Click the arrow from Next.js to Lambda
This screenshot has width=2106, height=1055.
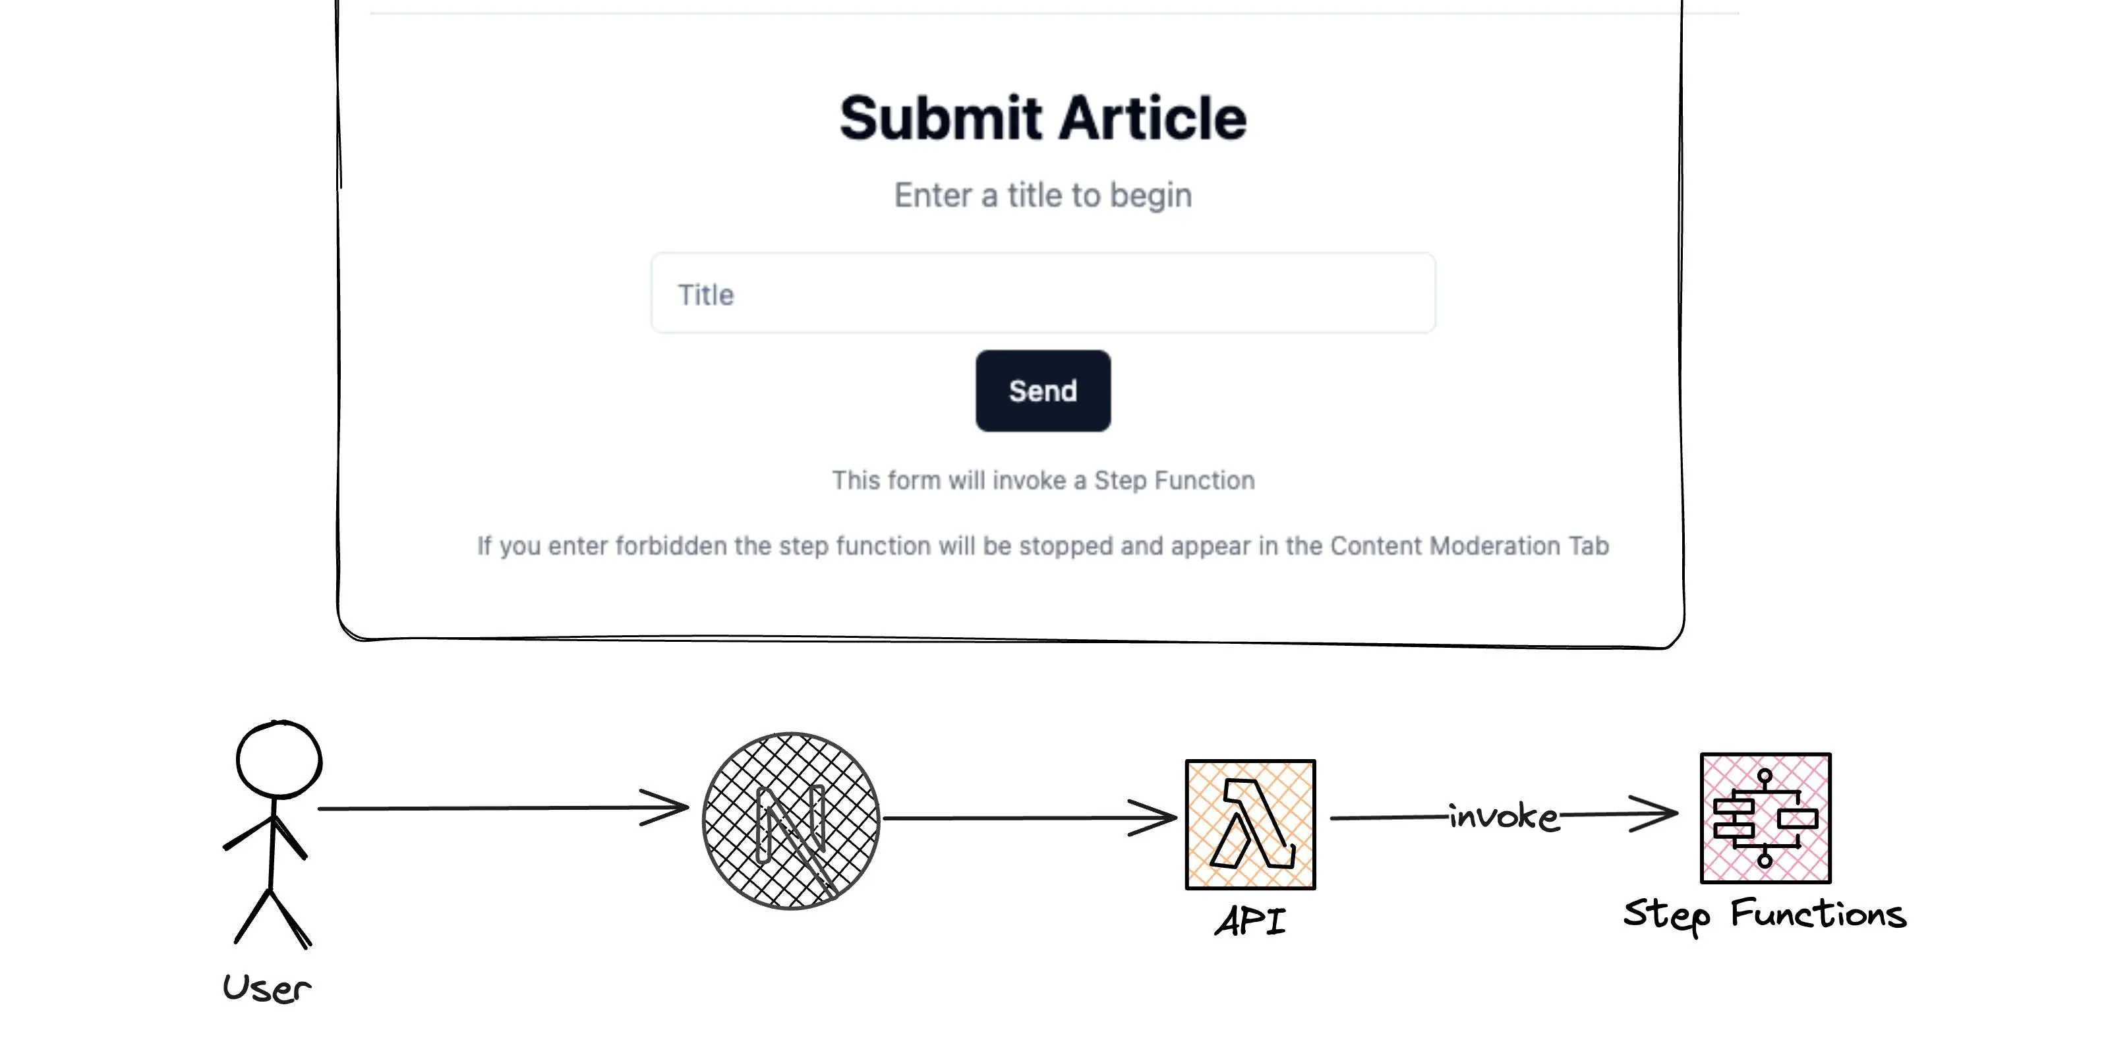(1022, 817)
